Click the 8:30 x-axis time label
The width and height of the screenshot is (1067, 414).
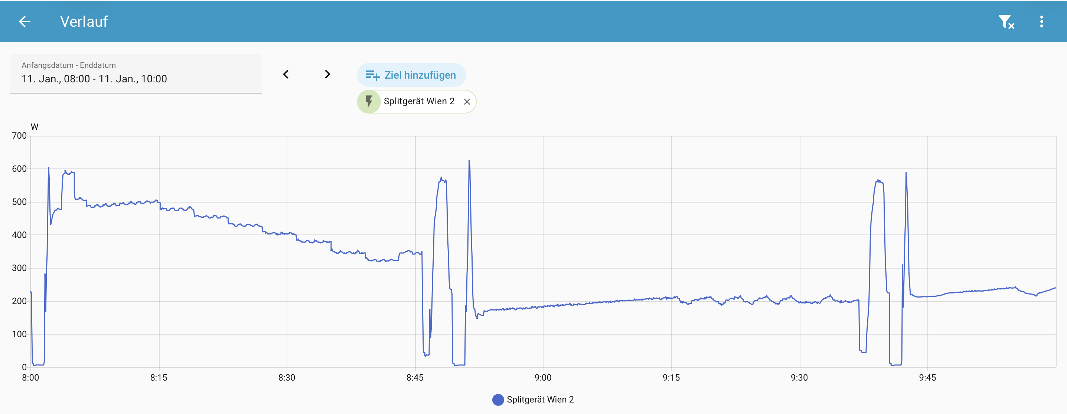point(287,378)
